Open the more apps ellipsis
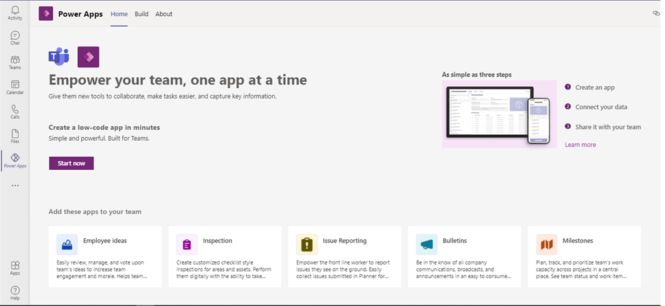 point(16,185)
